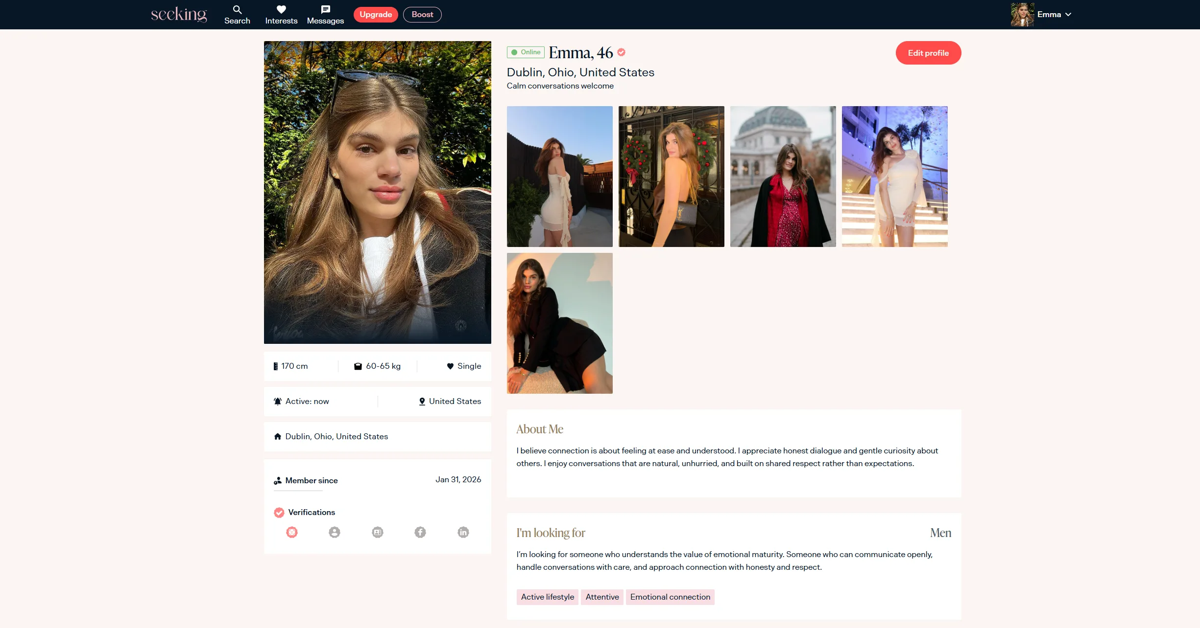Click the seeking logo
Screen dimensions: 1200x628
click(179, 15)
